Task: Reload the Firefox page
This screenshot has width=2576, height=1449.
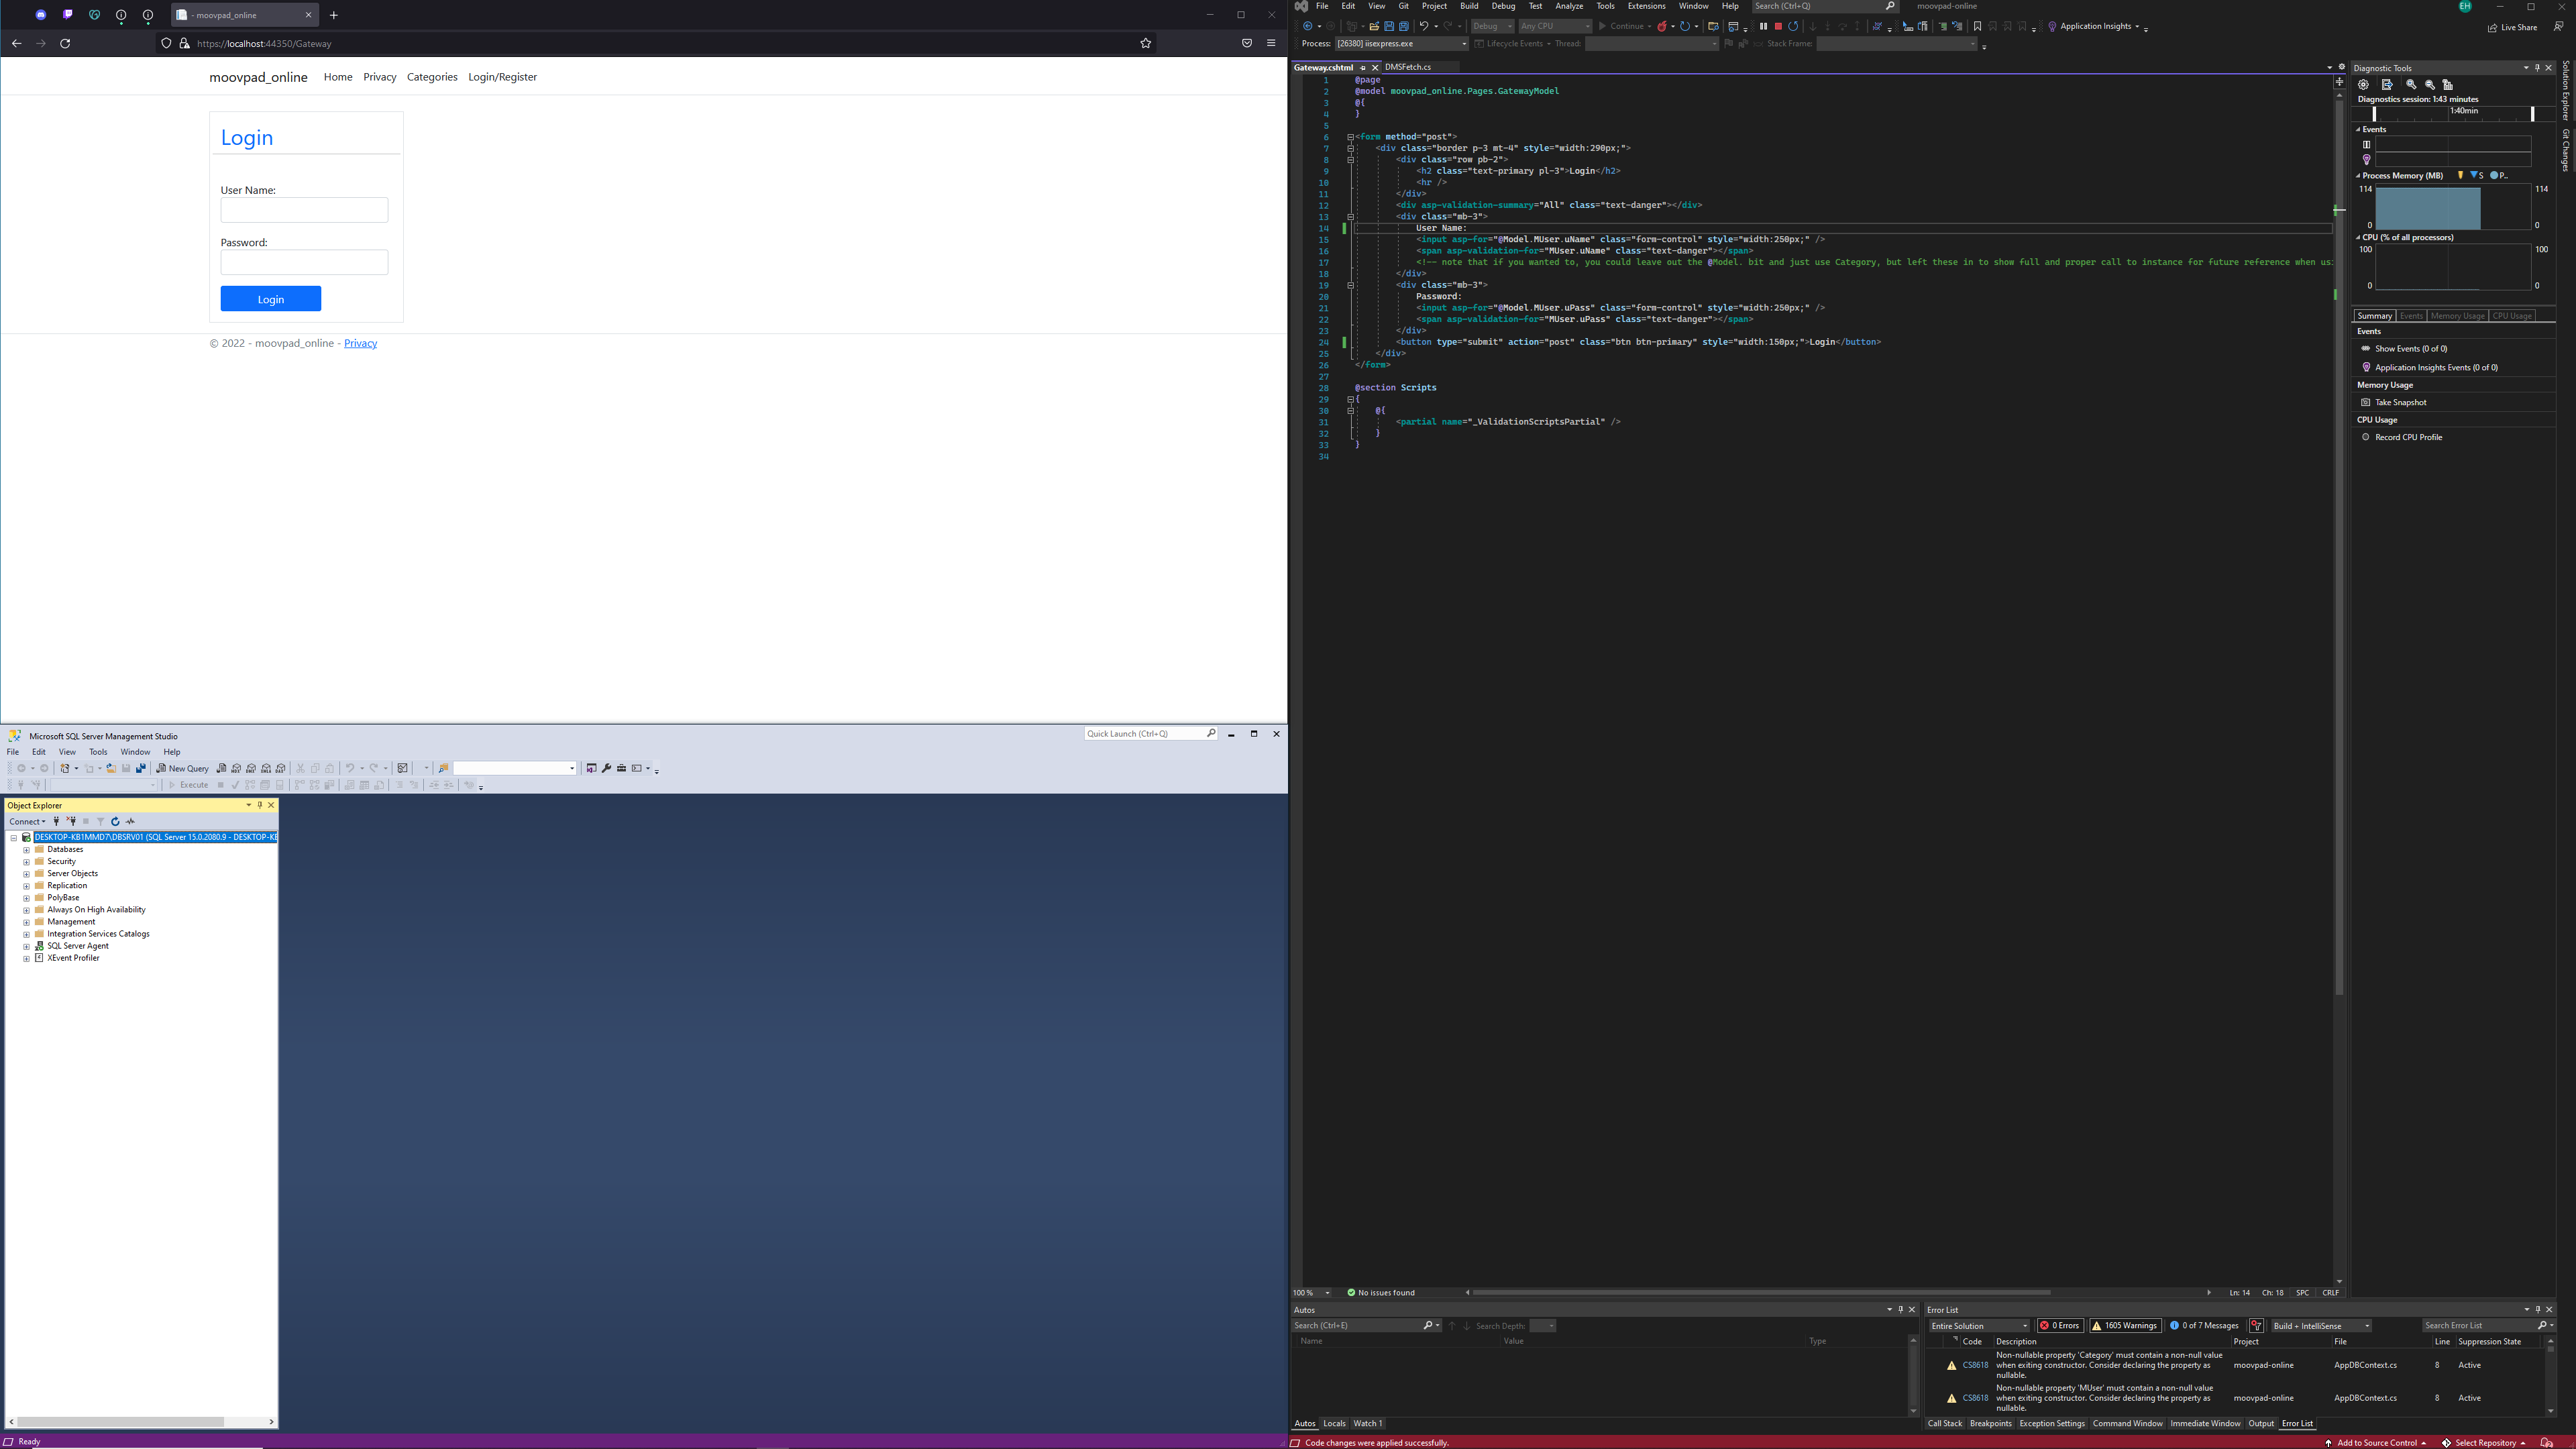Action: tap(65, 43)
